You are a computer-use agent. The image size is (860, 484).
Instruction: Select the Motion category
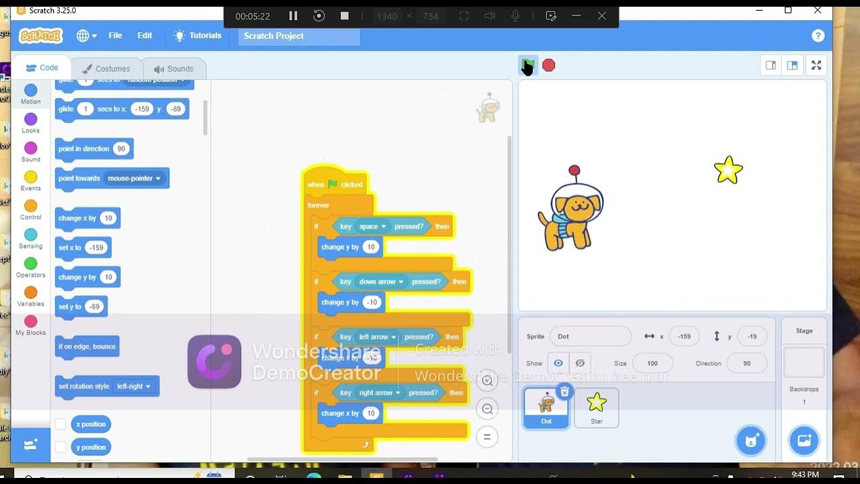pos(31,95)
